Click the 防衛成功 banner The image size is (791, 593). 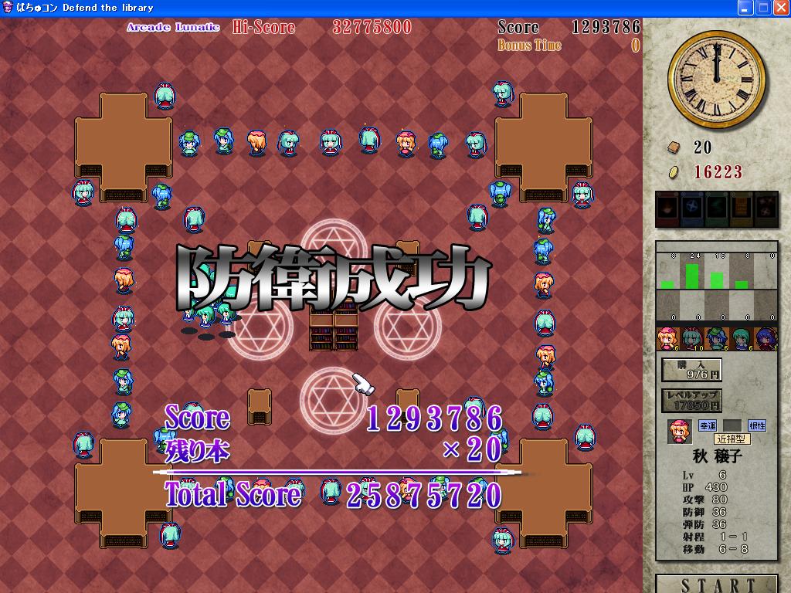pos(334,278)
